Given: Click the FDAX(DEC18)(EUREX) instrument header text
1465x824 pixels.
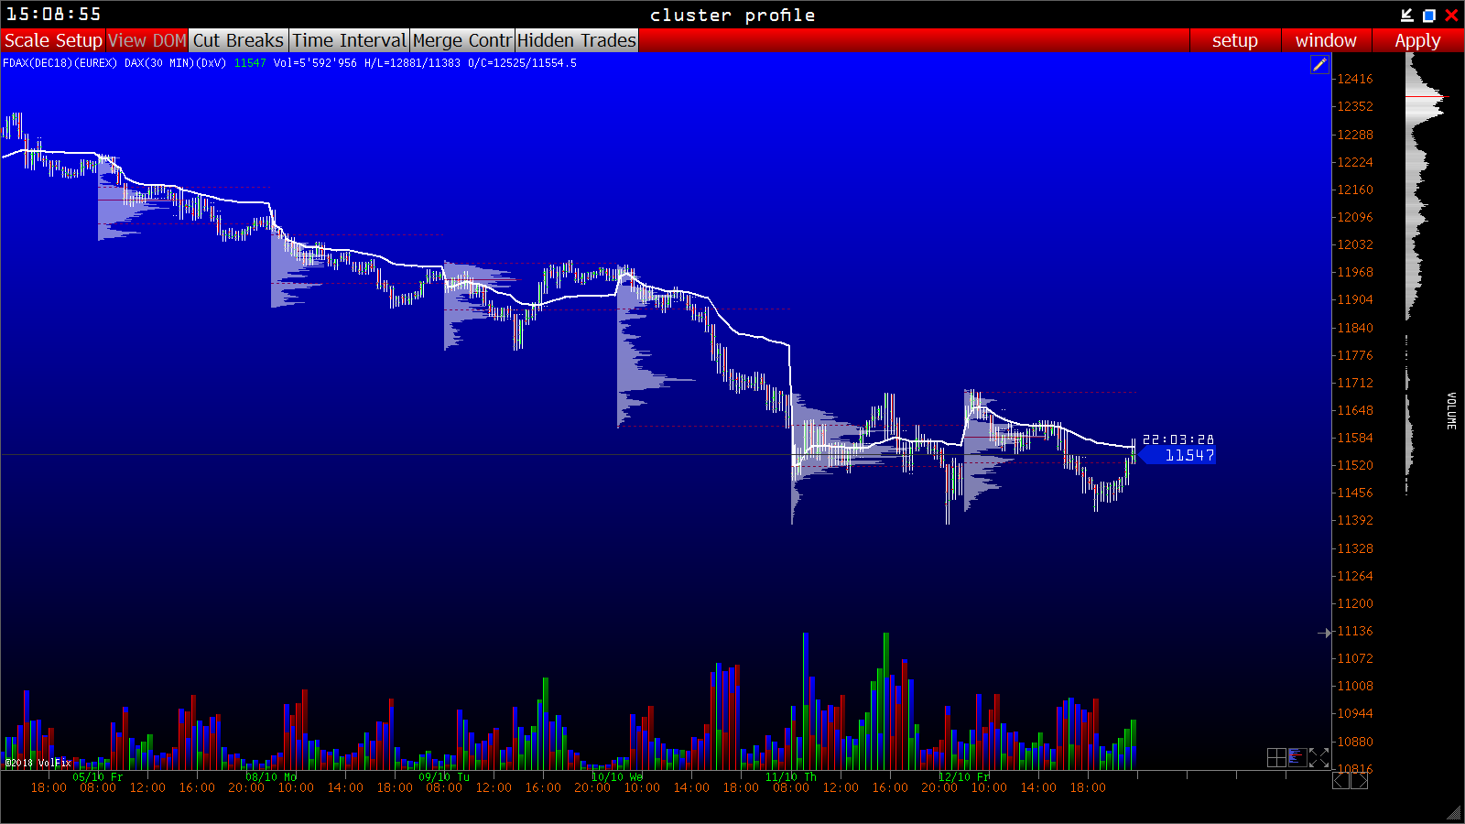Looking at the screenshot, I should [60, 63].
